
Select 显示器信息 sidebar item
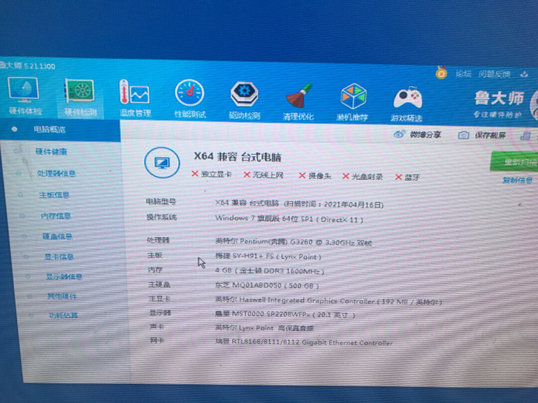pos(64,277)
